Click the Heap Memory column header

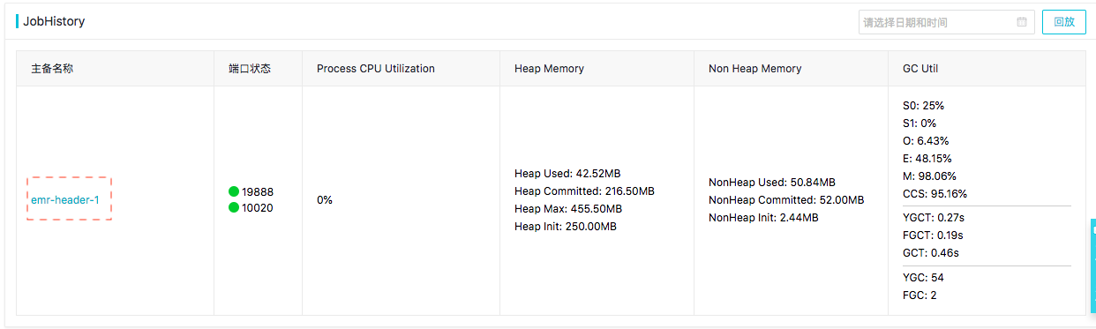[549, 69]
